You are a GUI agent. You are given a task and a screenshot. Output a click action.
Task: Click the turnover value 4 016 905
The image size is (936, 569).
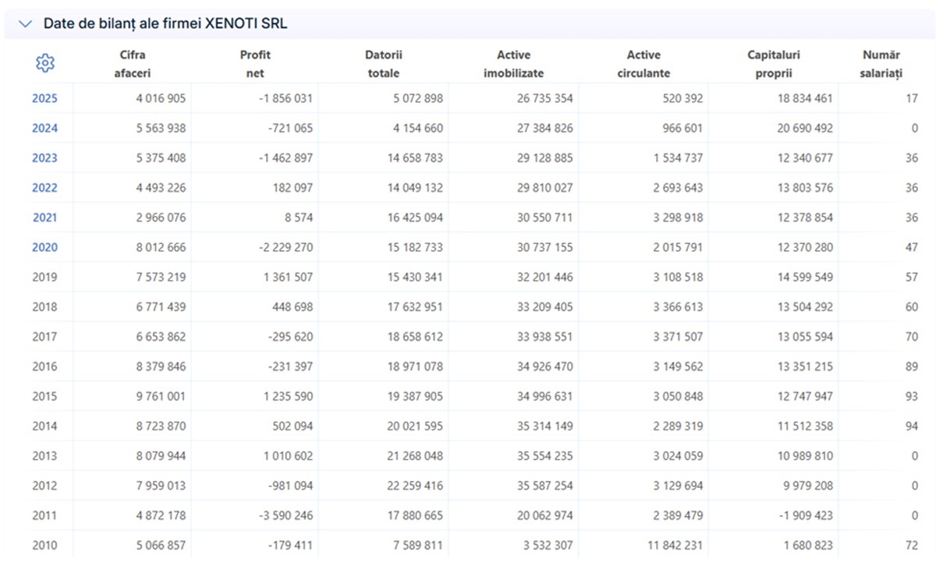(x=160, y=98)
